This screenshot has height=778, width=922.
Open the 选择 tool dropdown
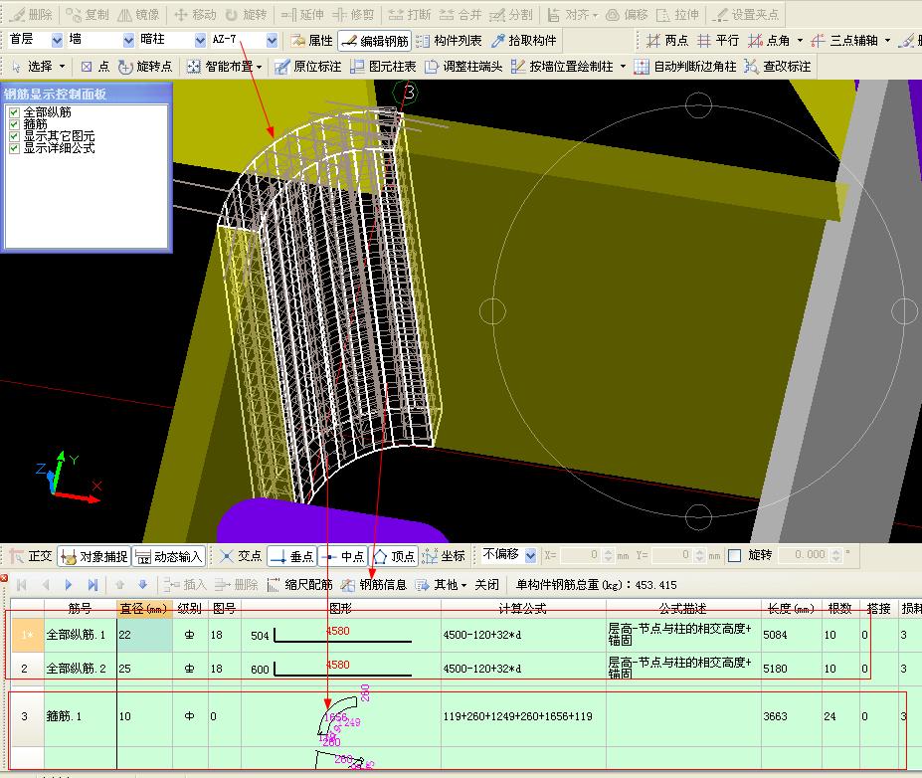tap(62, 67)
